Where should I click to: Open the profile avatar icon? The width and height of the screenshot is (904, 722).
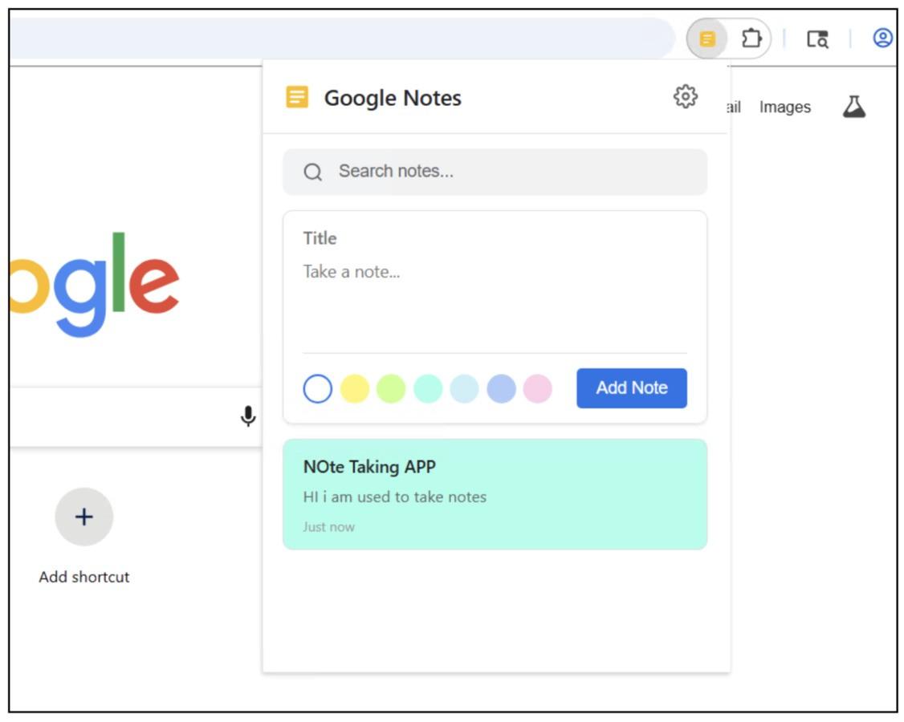click(882, 38)
